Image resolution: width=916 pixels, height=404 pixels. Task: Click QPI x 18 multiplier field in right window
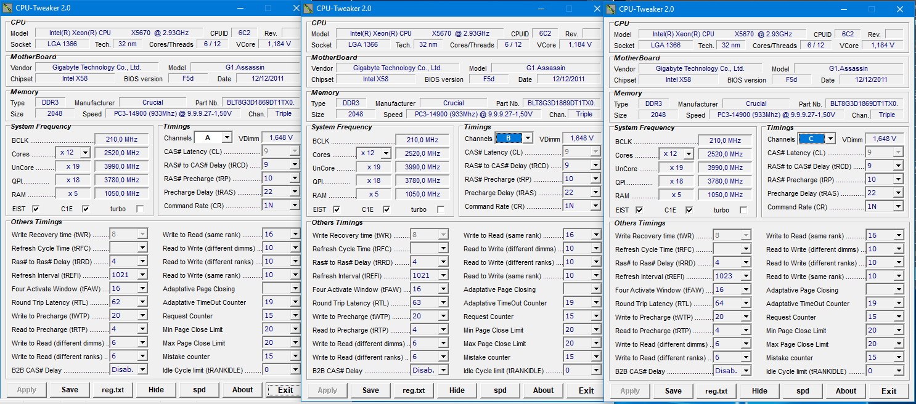[x=676, y=182]
